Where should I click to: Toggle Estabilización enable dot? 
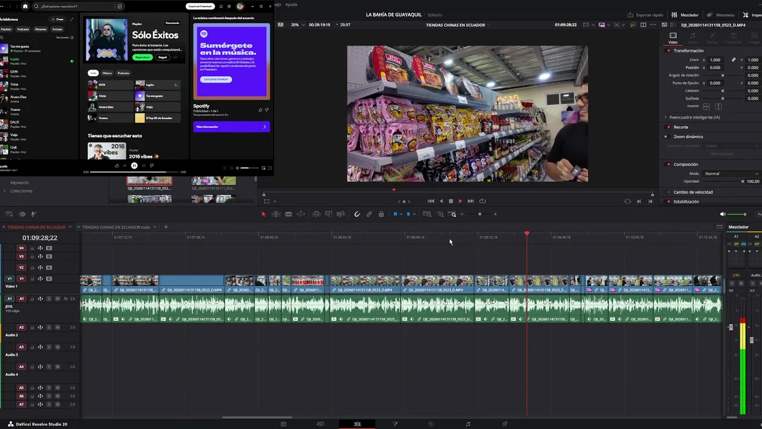(669, 201)
